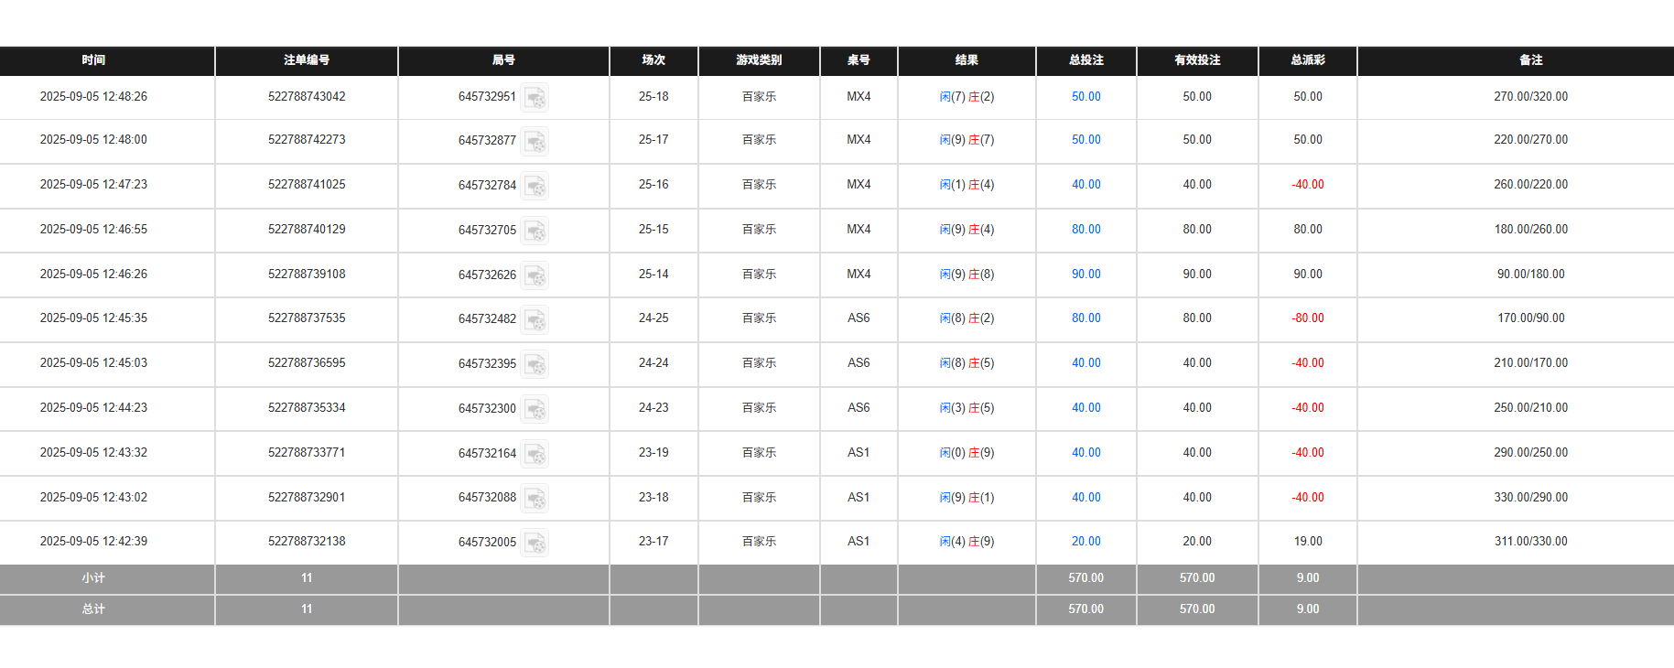Open the 50.00 total bet link at 12:48:26

tap(1085, 97)
